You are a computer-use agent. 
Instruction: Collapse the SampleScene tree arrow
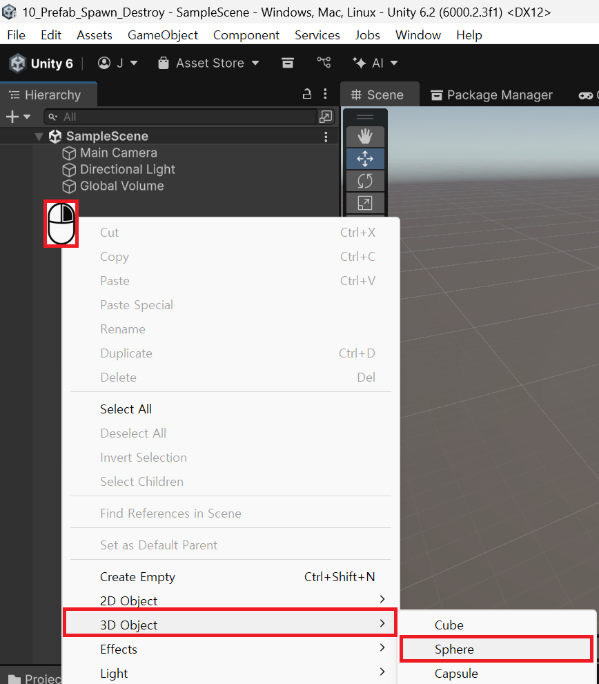39,137
